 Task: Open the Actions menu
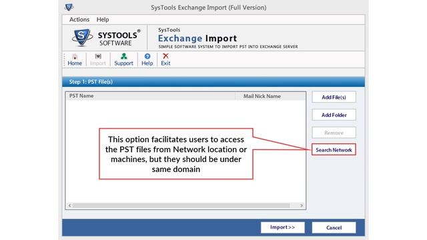click(79, 19)
